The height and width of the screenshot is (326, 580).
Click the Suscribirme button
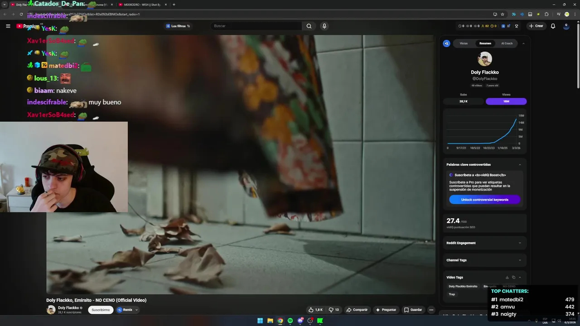(101, 310)
